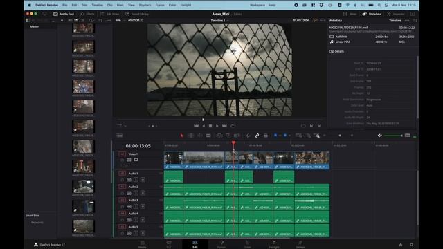Click the Custom Zoom magnifier icon
This screenshot has height=249, width=443.
click(317, 136)
